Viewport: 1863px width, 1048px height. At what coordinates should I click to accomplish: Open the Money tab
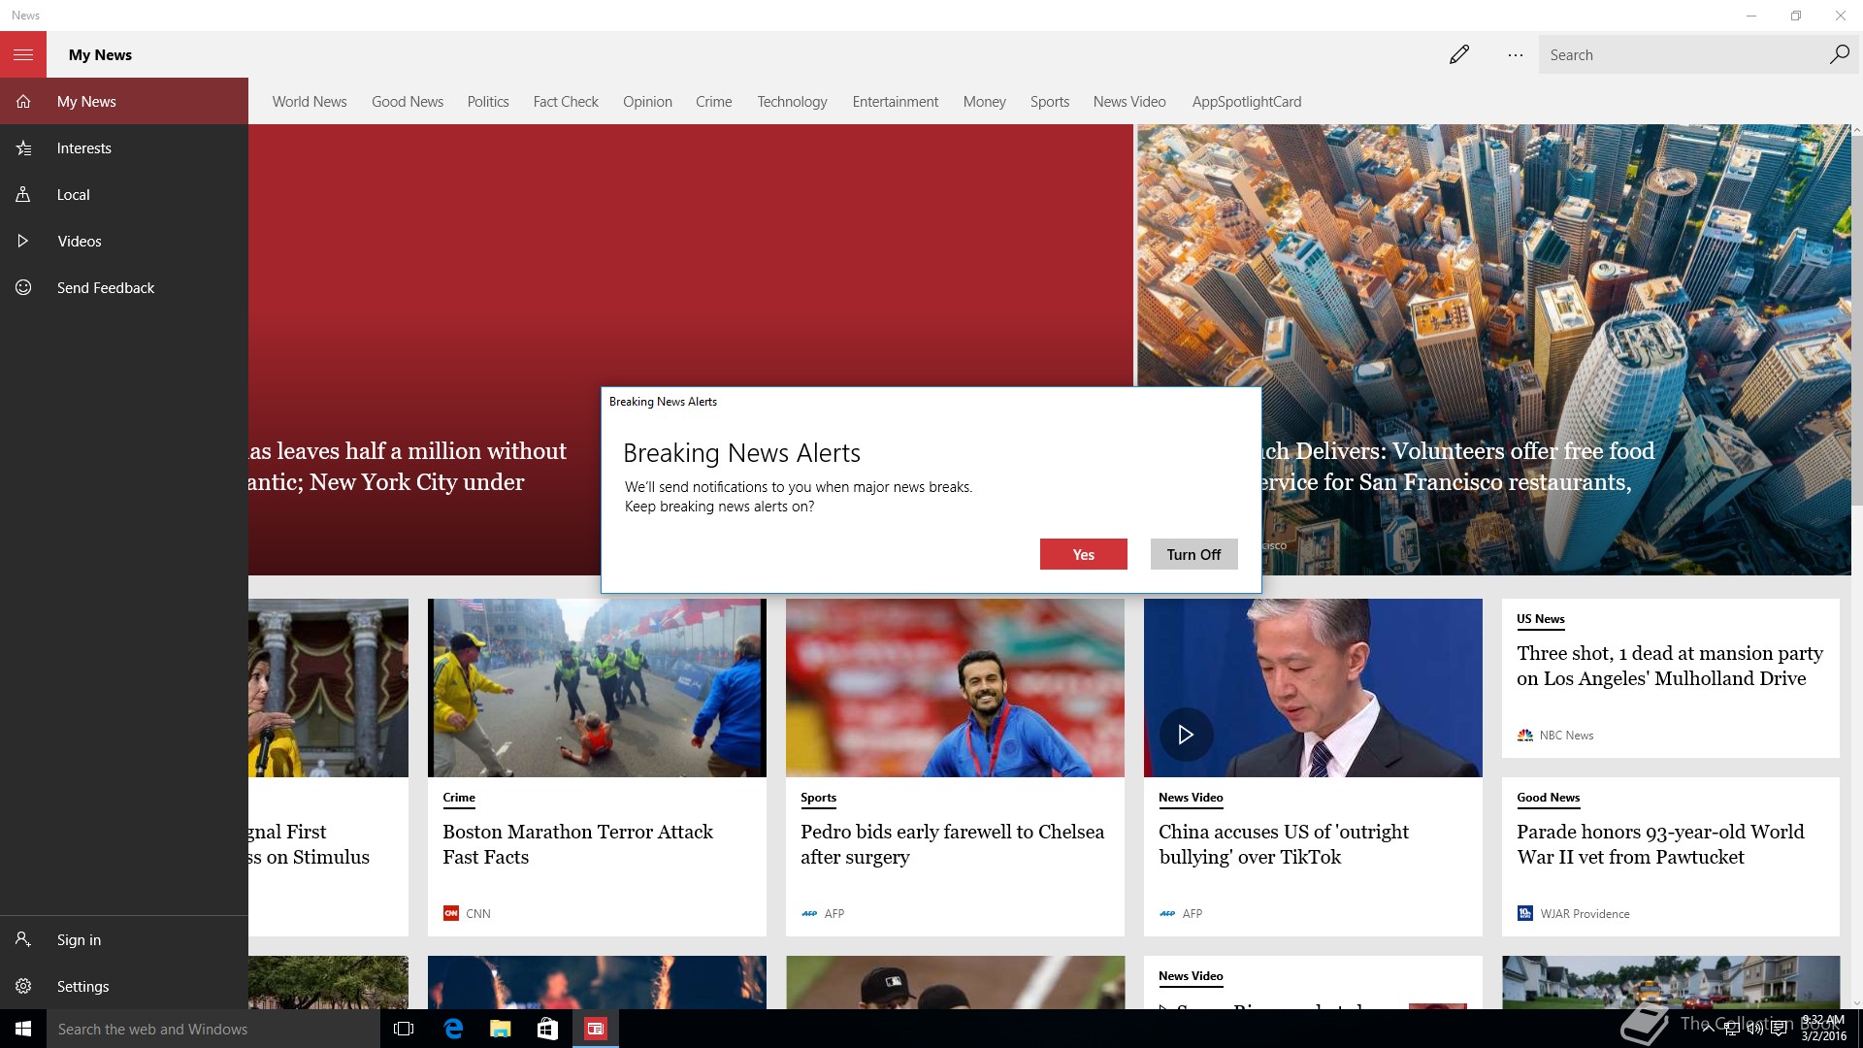click(x=984, y=101)
